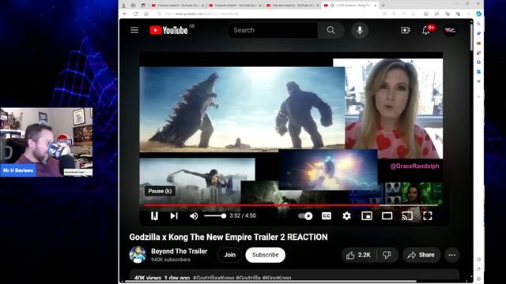Screen dimensions: 506x284
Task: Pause the video with the Pause (k) button
Action: tap(154, 215)
